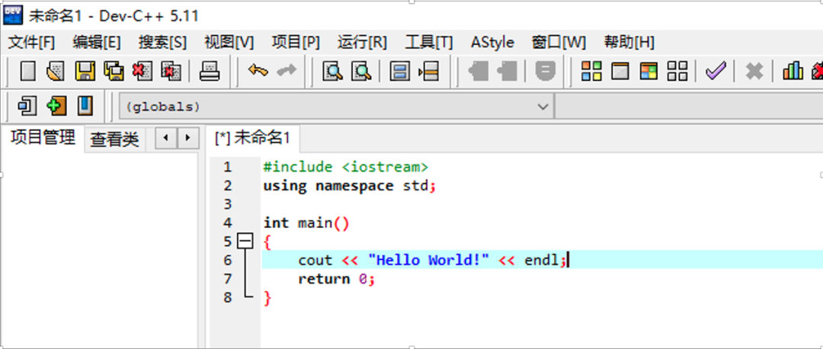Run the program via the window icon
This screenshot has height=349, width=823.
(620, 71)
